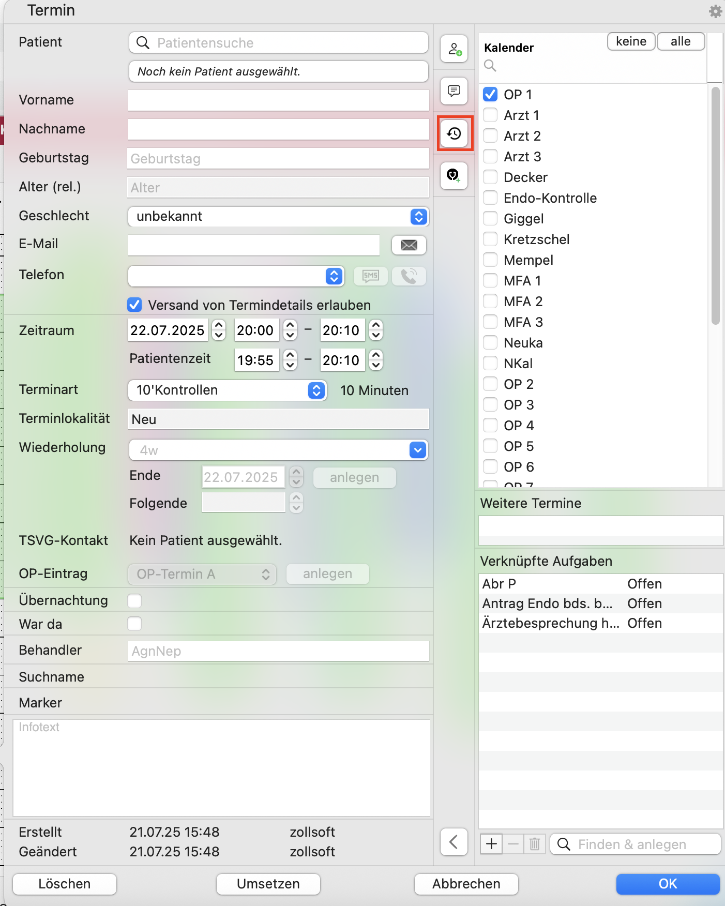Click the settings gear icon
This screenshot has width=725, height=906.
[x=715, y=11]
